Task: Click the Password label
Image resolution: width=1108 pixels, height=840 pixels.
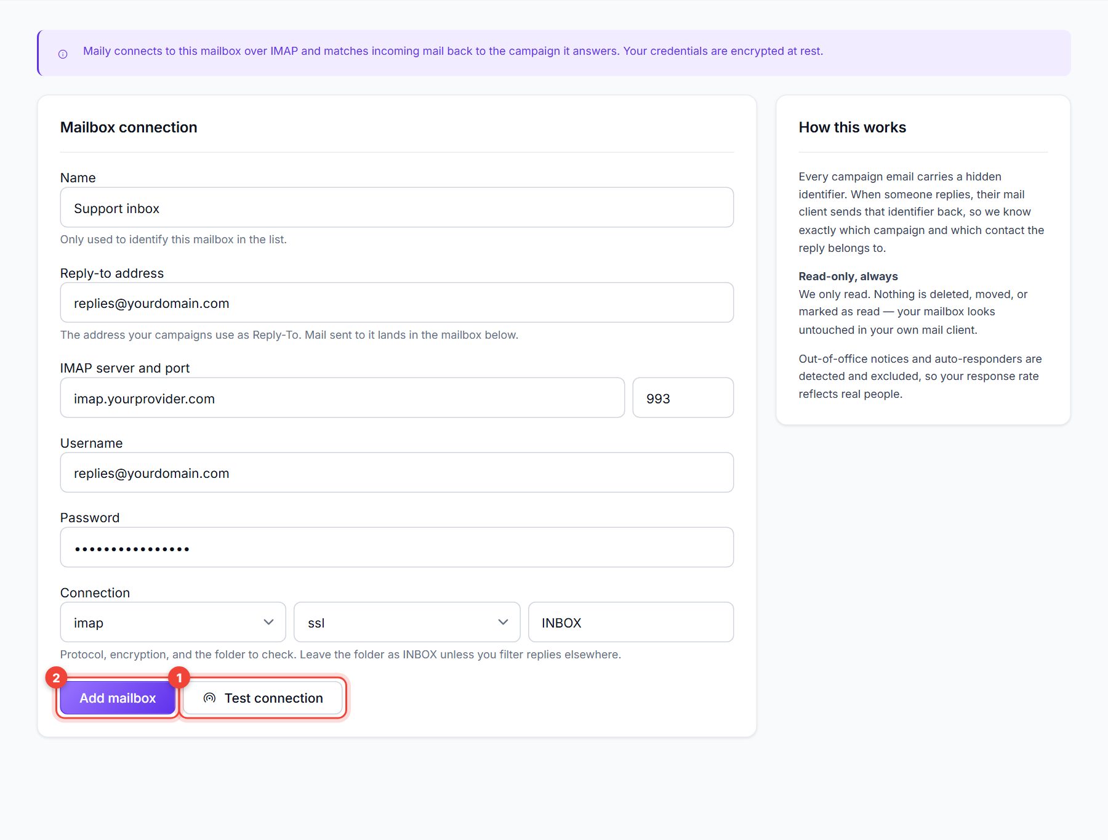Action: click(x=90, y=518)
